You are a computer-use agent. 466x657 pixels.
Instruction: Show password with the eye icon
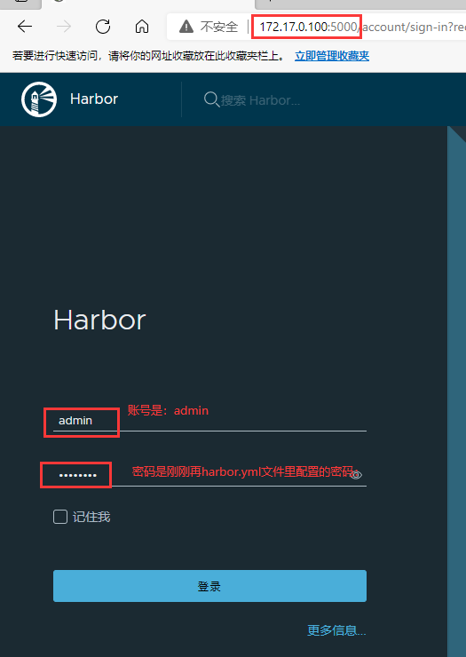coord(356,475)
